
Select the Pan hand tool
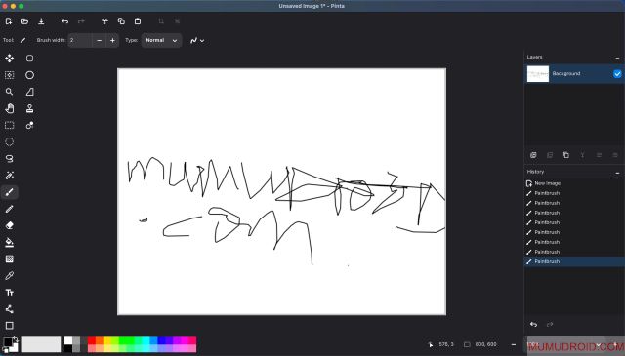[10, 108]
